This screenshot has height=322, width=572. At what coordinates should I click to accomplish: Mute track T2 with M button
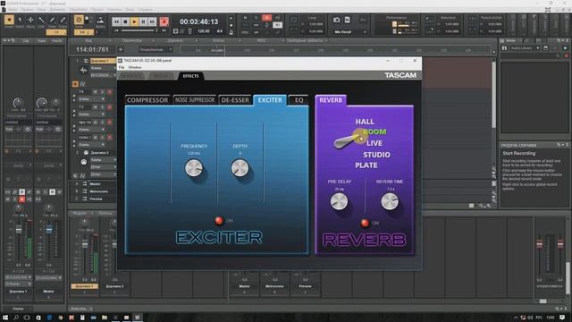96,107
